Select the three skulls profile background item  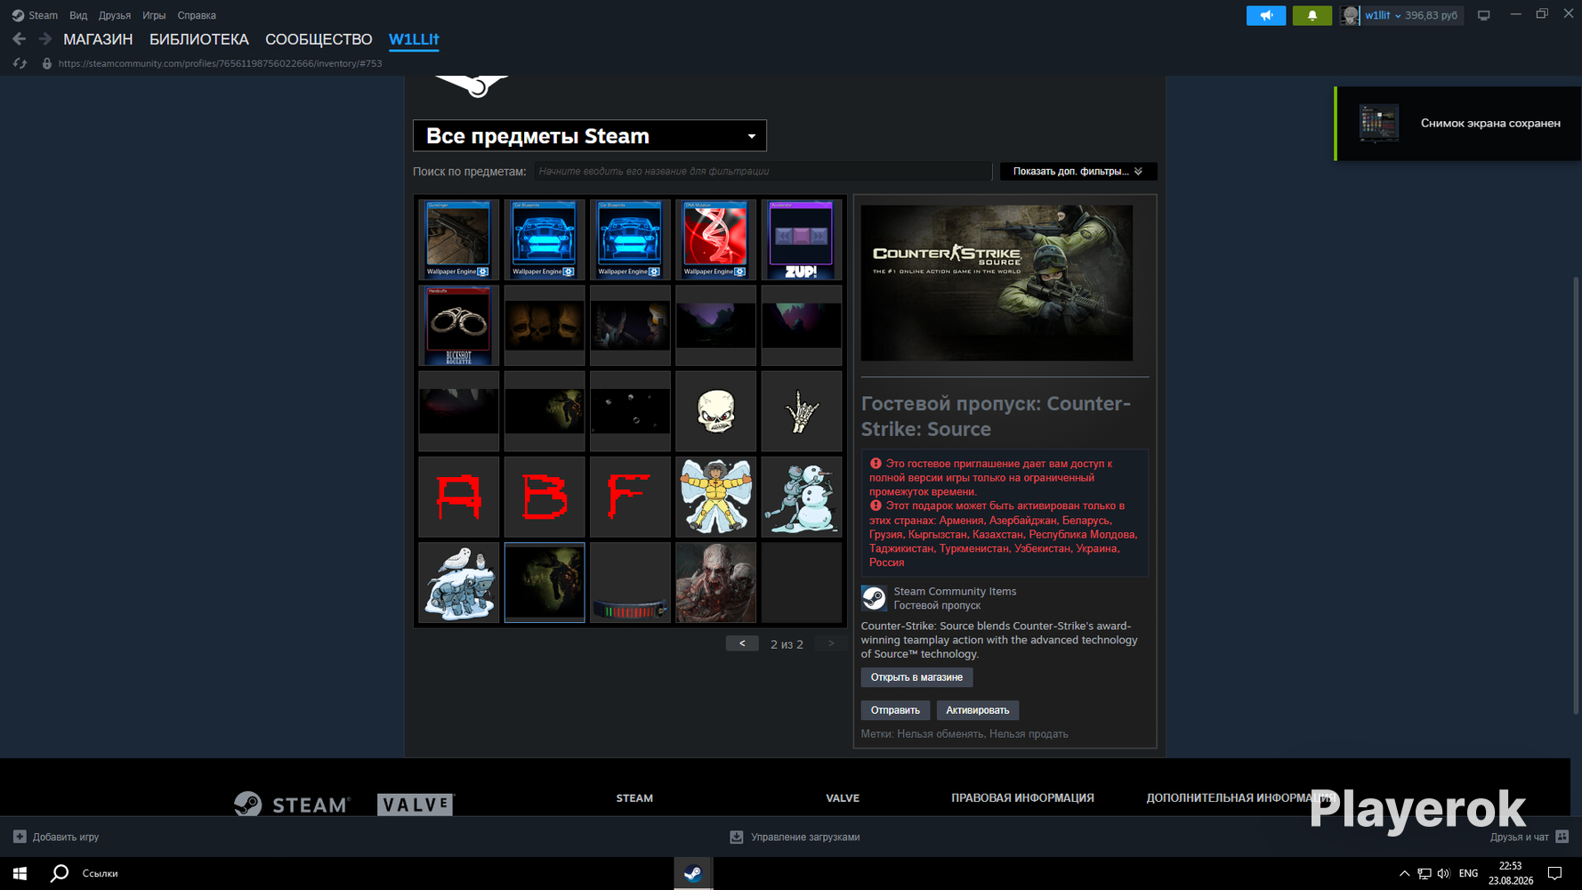pos(544,326)
